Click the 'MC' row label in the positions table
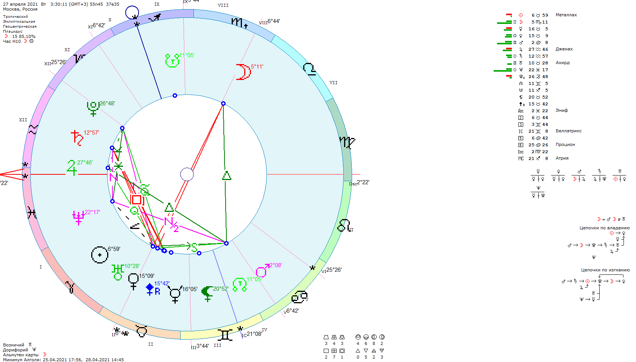The image size is (636, 362). tap(521, 158)
